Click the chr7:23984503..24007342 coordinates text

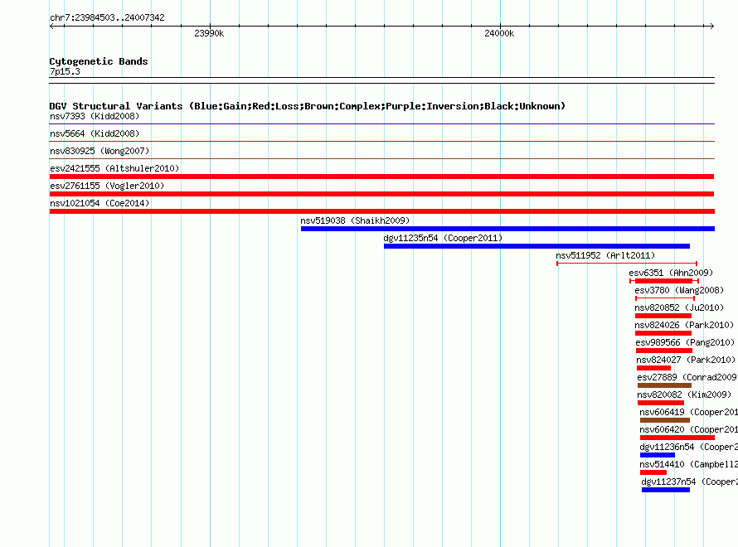pyautogui.click(x=107, y=17)
